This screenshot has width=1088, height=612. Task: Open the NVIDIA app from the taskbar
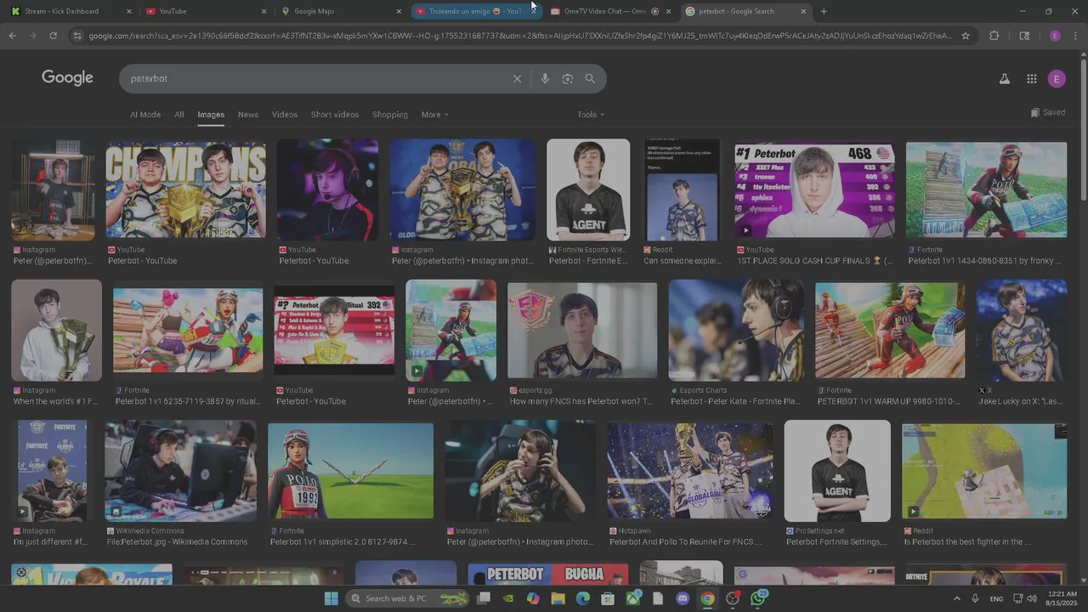(x=508, y=598)
